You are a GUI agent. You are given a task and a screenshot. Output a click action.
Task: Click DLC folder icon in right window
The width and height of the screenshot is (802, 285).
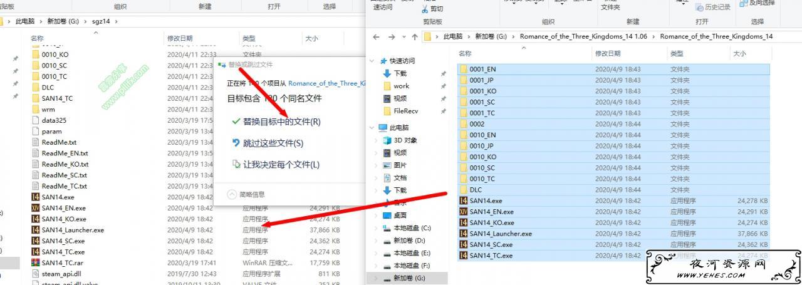tap(464, 190)
